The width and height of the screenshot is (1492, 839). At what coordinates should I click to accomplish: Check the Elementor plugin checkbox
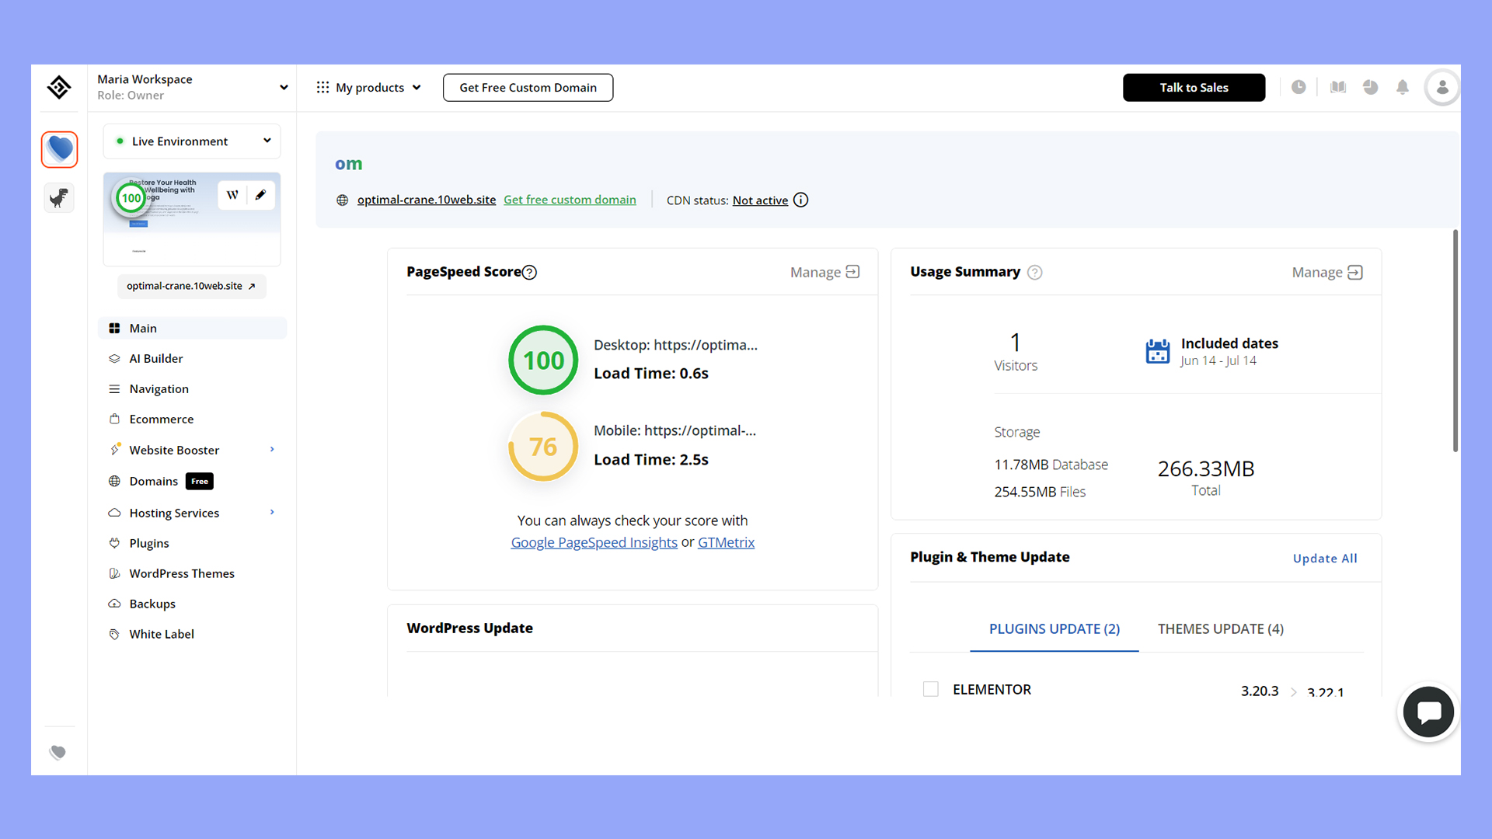click(930, 689)
